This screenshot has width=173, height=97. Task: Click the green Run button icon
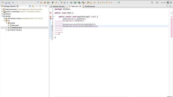pyautogui.click(x=75, y=2)
